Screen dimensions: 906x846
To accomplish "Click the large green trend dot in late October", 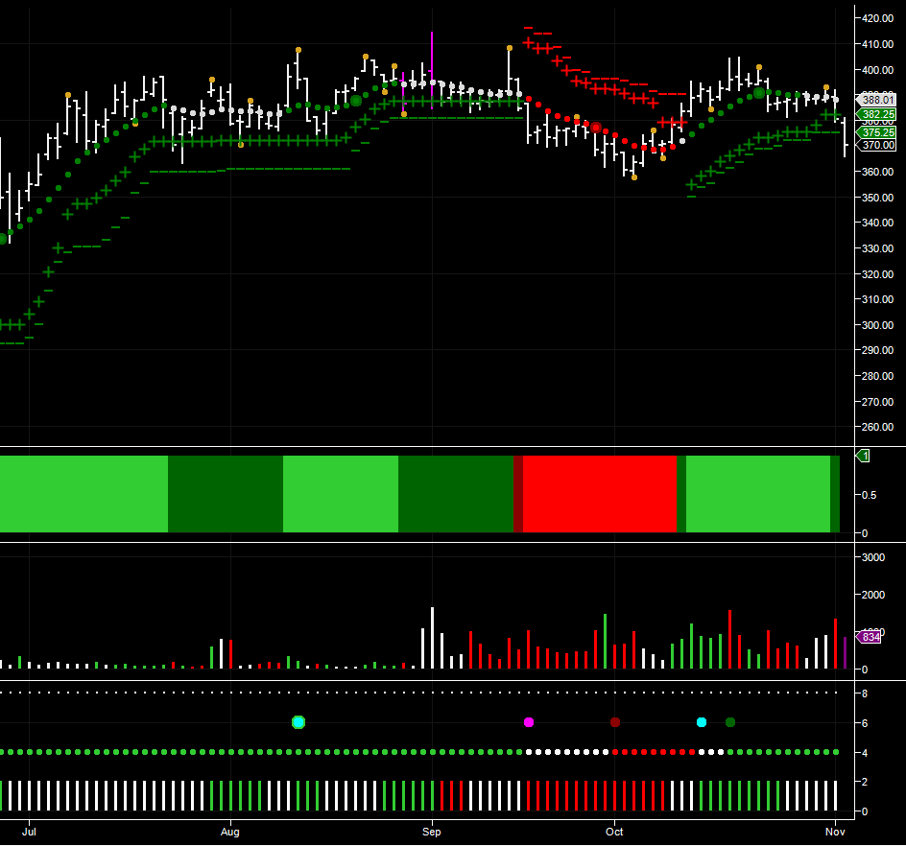I will coord(759,93).
